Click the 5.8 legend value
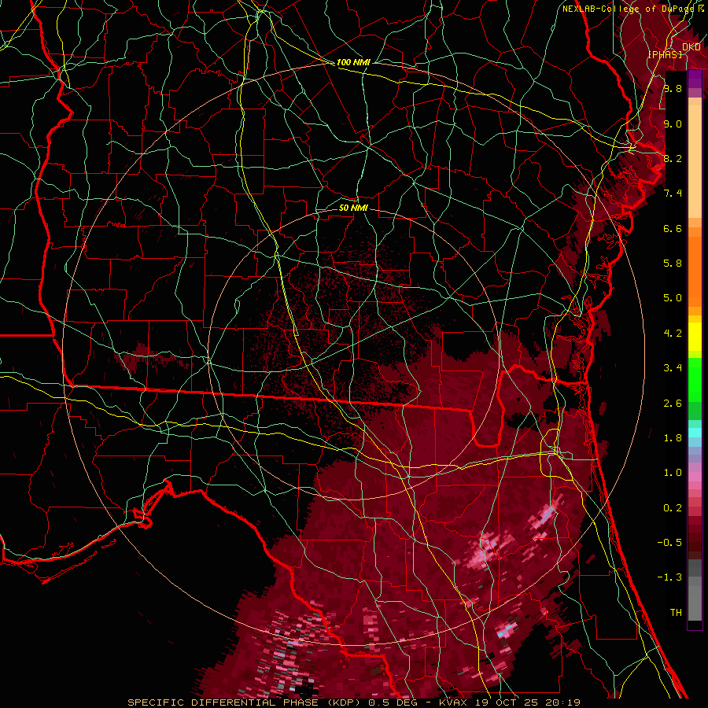Screen dimensions: 708x708 click(673, 264)
